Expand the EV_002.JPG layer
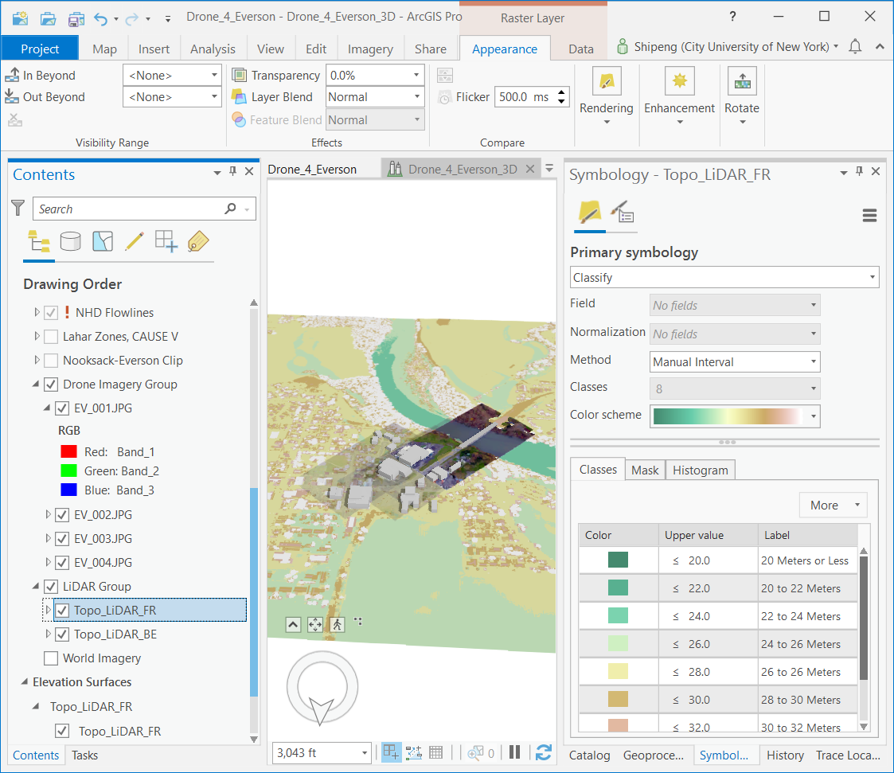 click(48, 515)
